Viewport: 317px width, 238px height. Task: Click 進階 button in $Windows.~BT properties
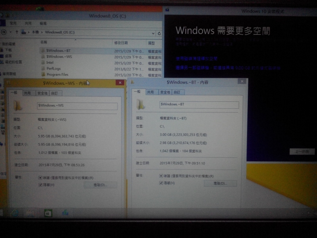[221, 183]
